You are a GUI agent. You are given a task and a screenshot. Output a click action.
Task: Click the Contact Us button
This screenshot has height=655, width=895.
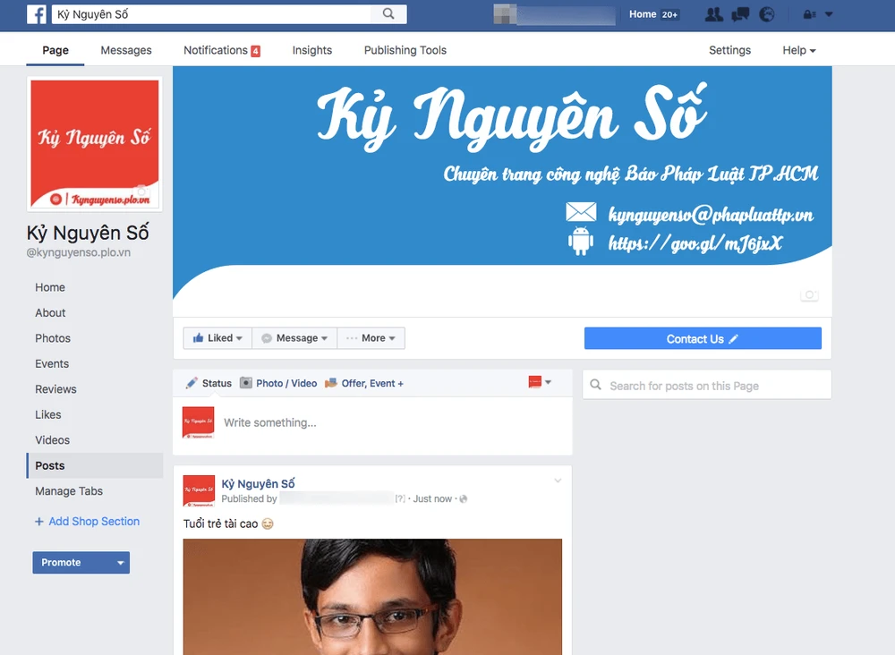point(703,338)
